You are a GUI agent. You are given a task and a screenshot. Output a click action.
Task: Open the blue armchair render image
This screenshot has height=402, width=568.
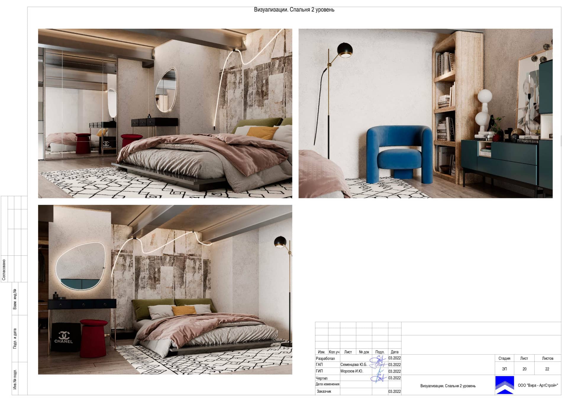pos(425,113)
